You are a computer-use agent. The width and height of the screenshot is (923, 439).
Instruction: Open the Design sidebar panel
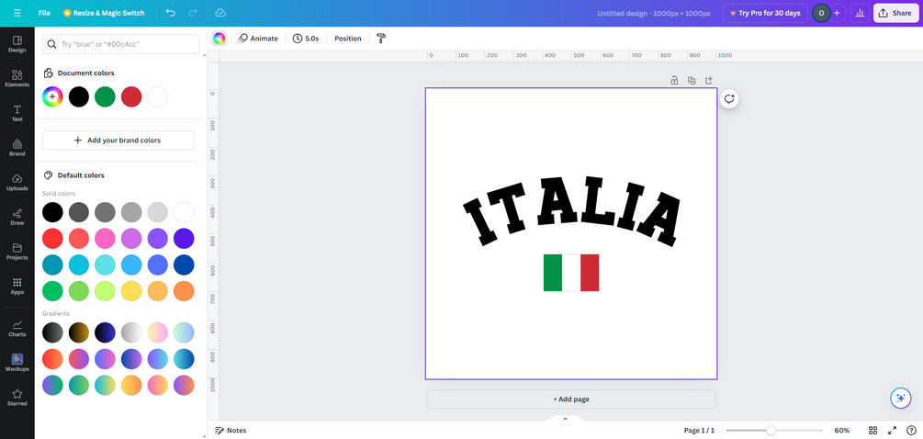[17, 44]
